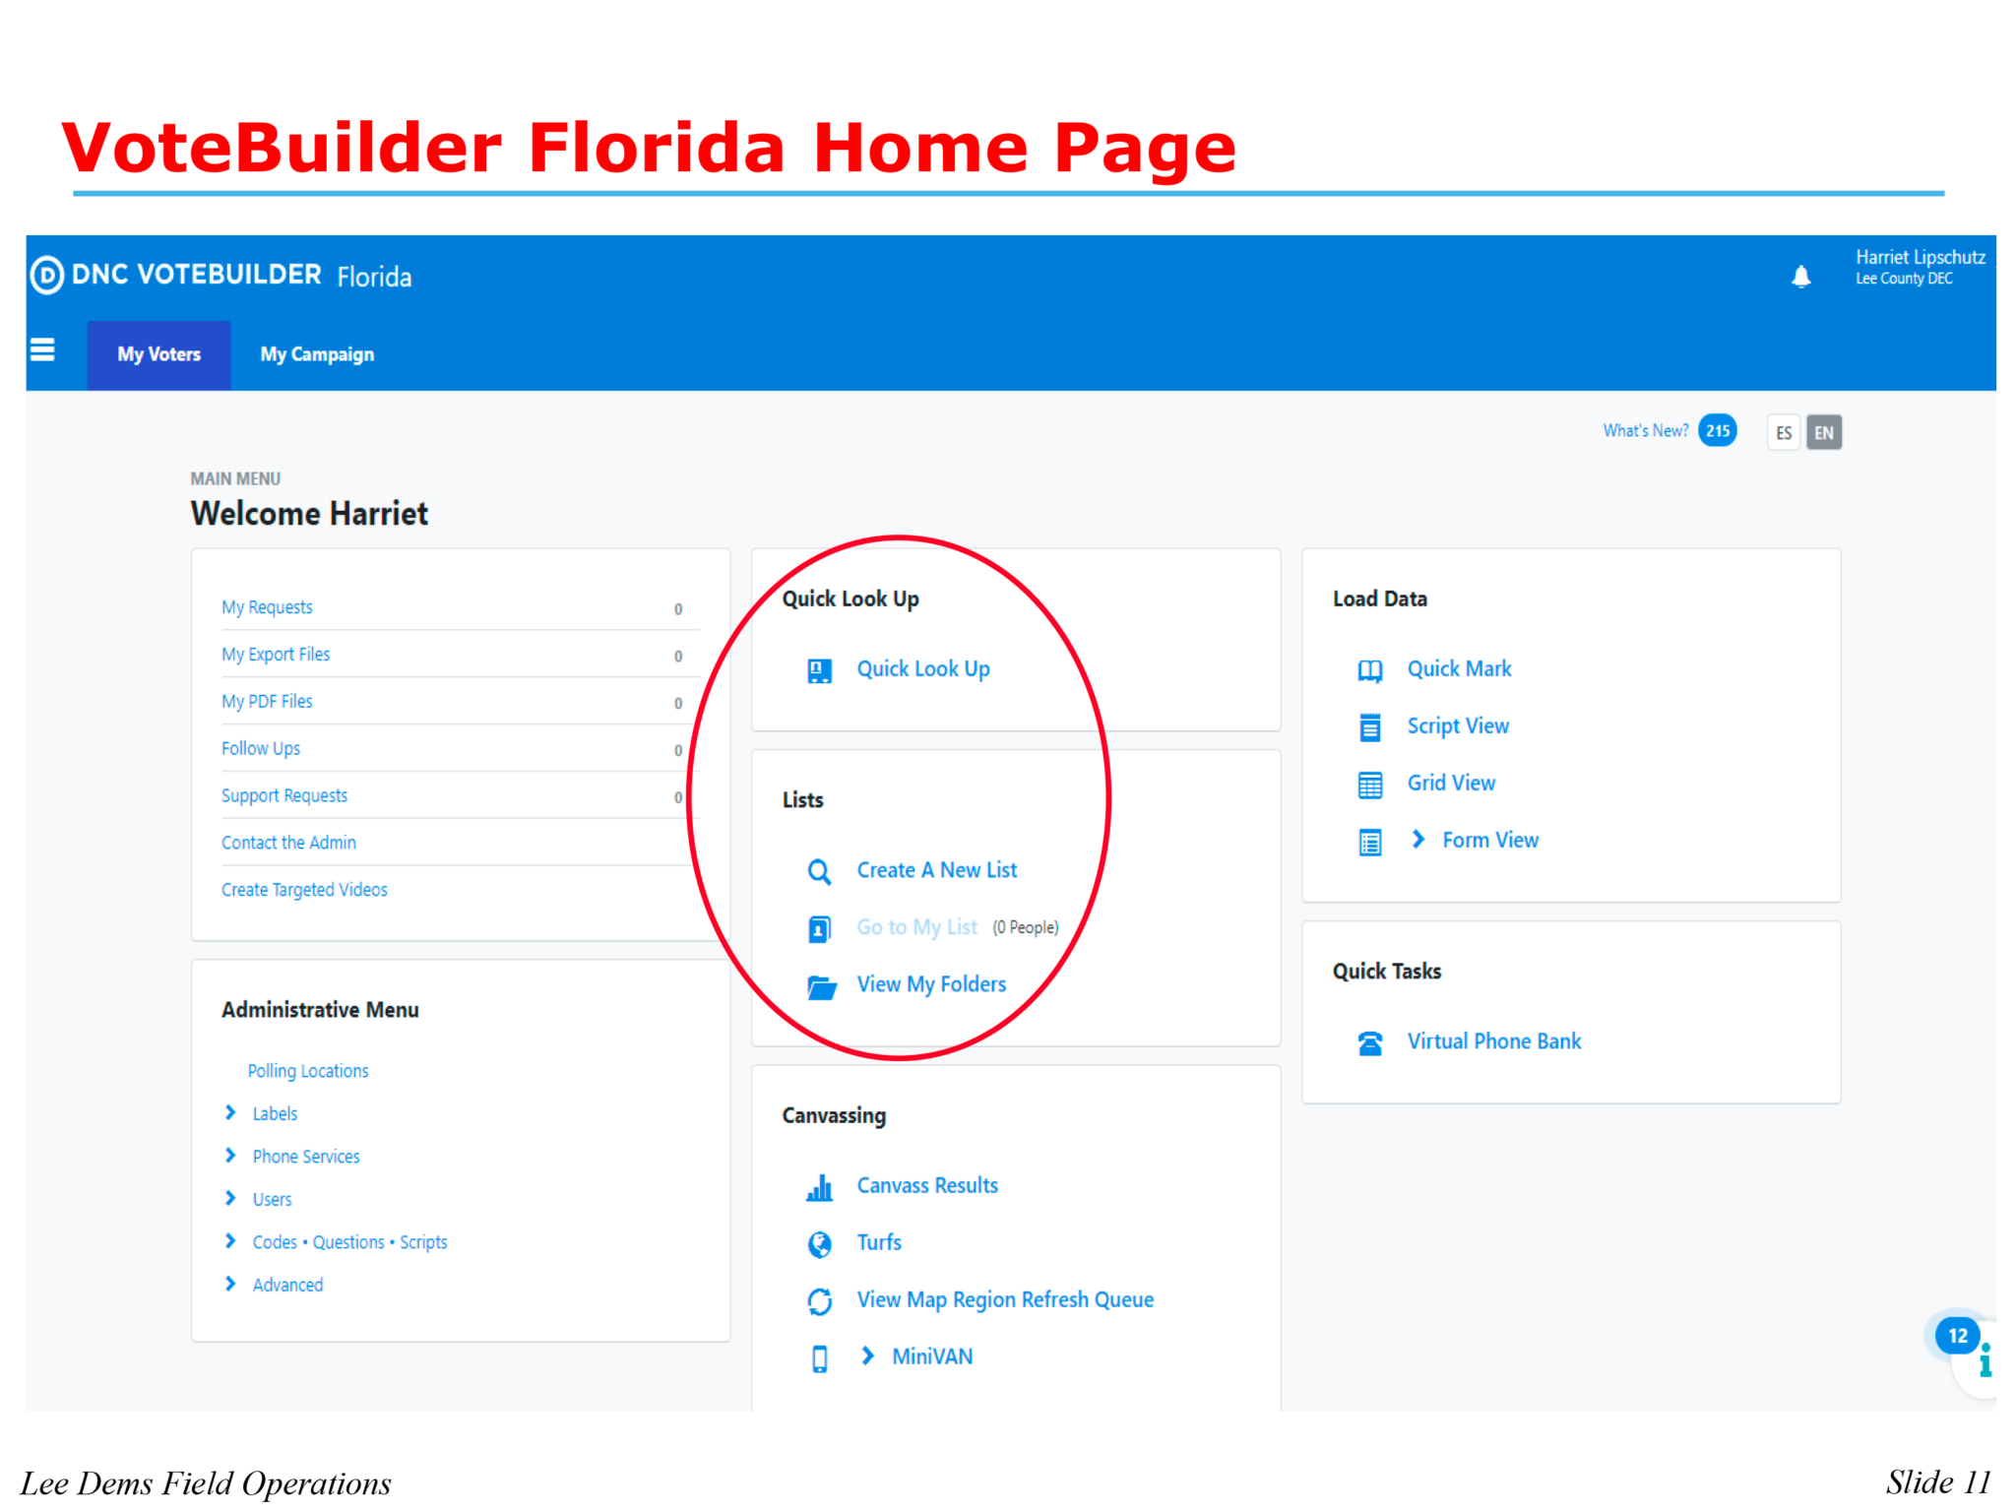Click the Turfs globe icon
Viewport: 2016px width, 1512px height.
click(x=818, y=1243)
